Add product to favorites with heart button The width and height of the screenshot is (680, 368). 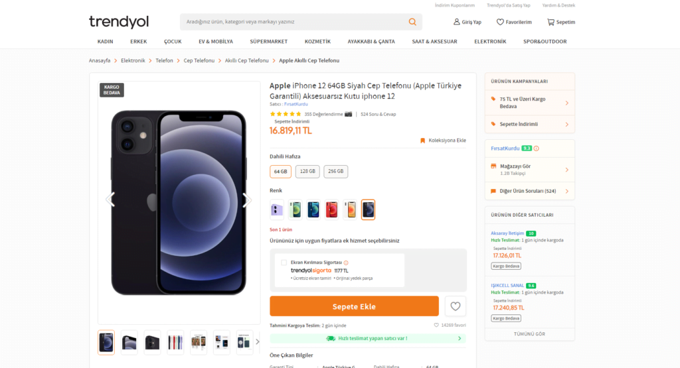click(455, 306)
